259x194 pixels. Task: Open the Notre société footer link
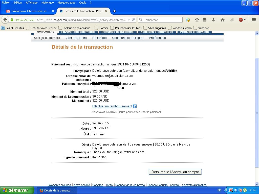(82, 185)
